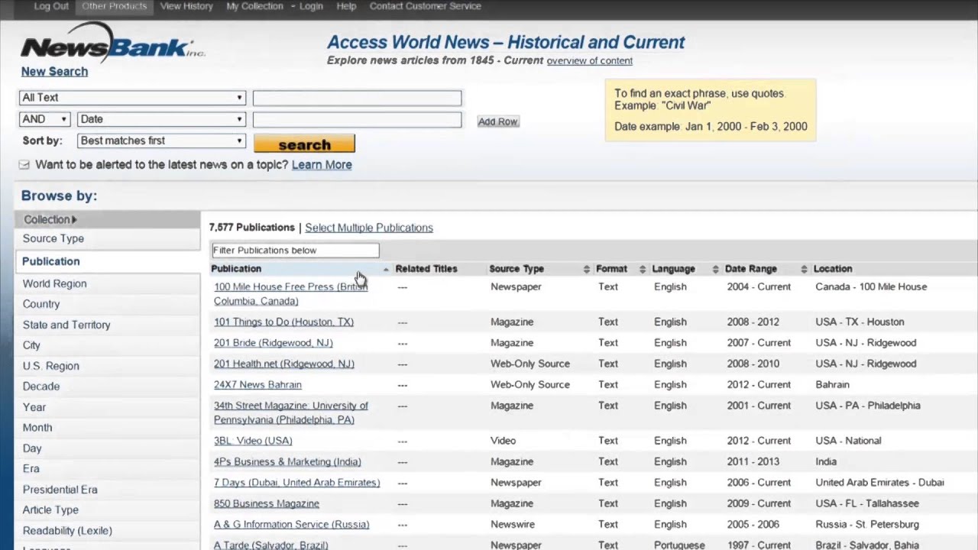Viewport: 978px width, 550px height.
Task: Browse by Presidential Era
Action: tap(60, 490)
